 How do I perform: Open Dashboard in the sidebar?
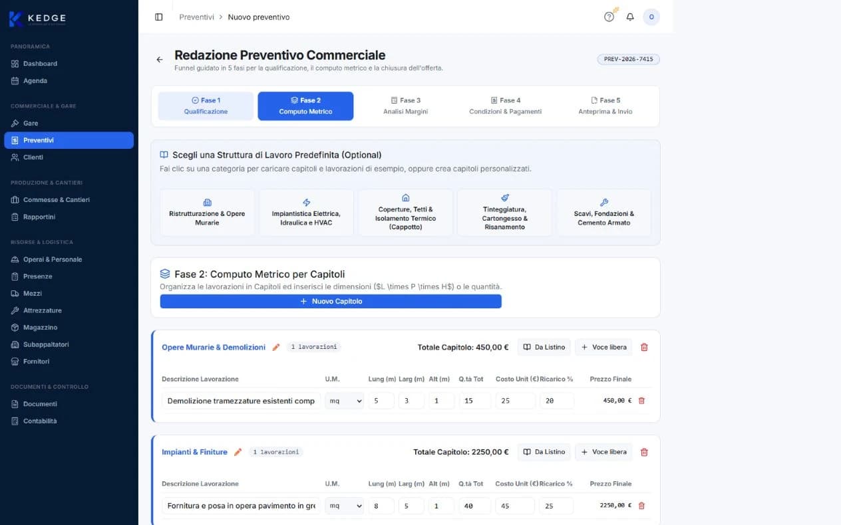click(x=69, y=64)
